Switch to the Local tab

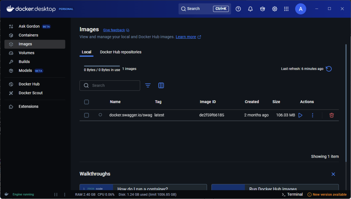(x=86, y=52)
